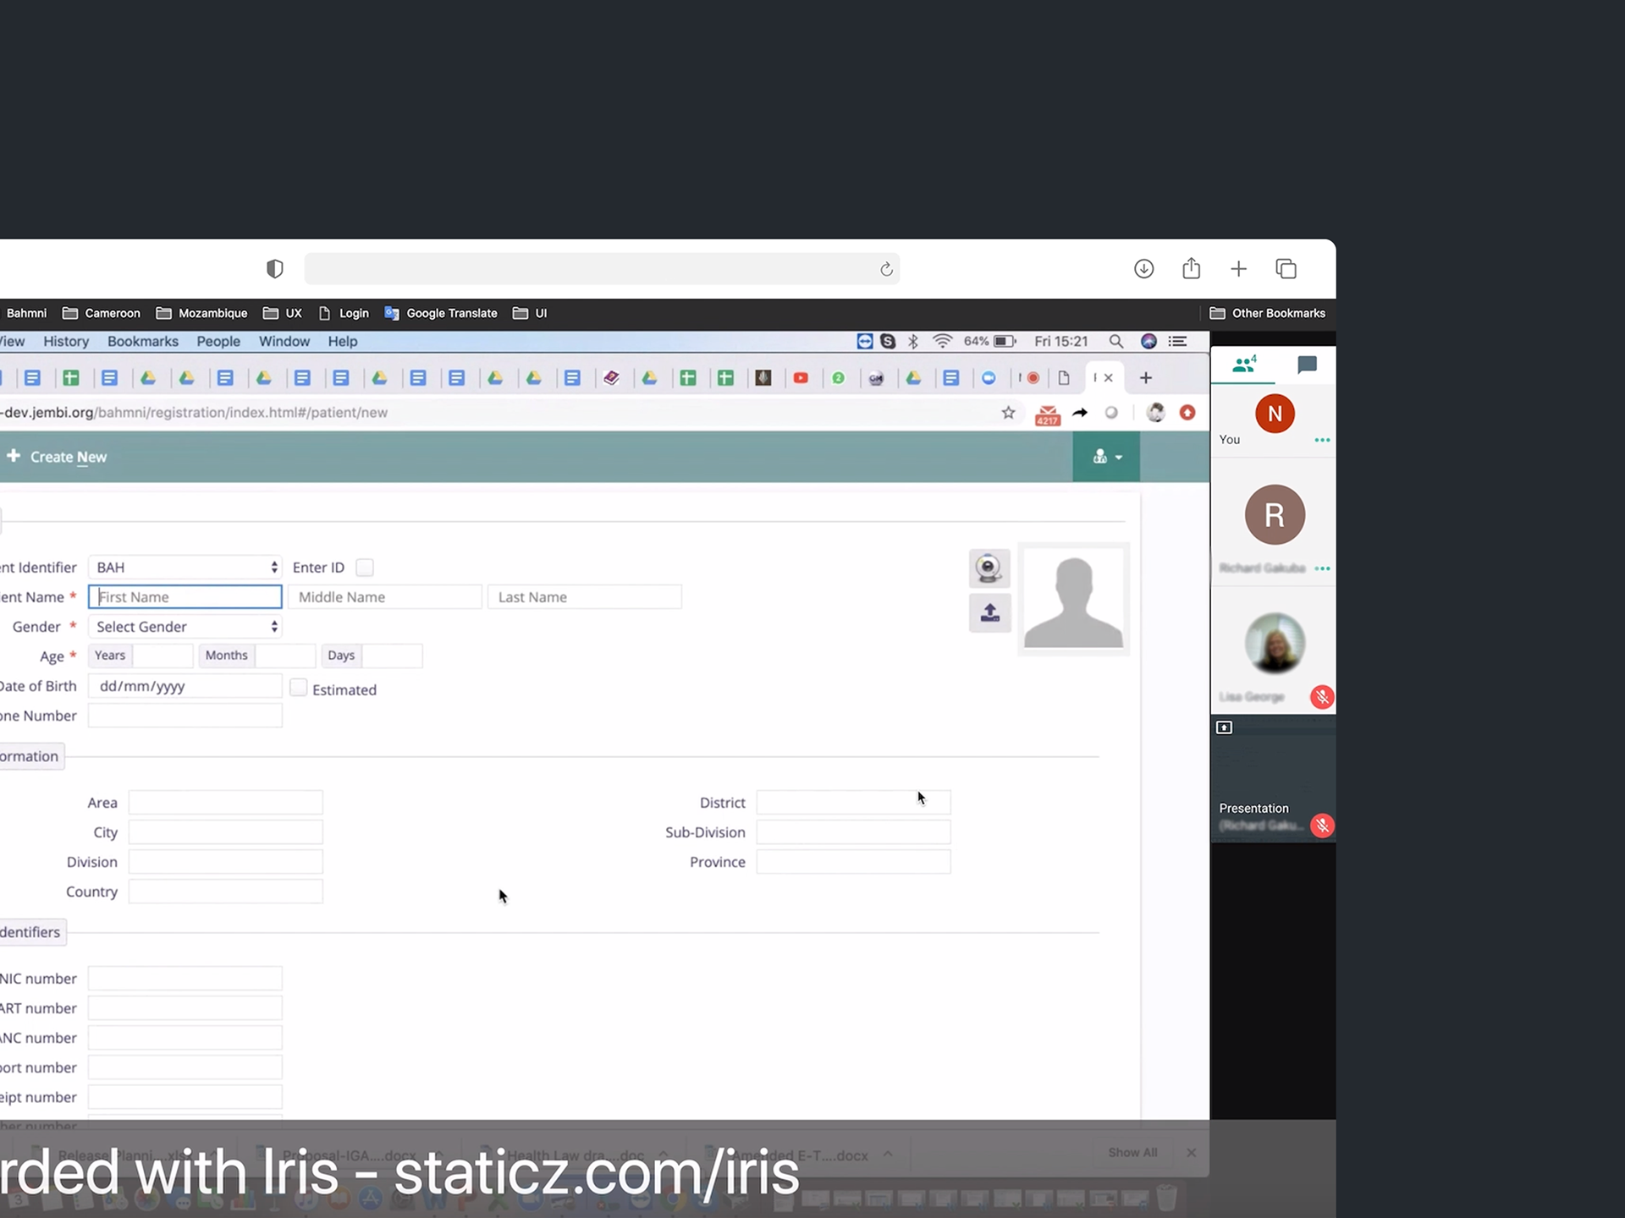1625x1218 pixels.
Task: Click the WhatsApp tab icon
Action: click(838, 378)
